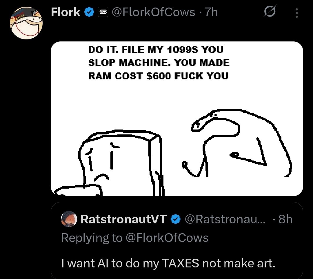The image size is (313, 279).
Task: Open the three-dot more options menu
Action: tap(296, 13)
